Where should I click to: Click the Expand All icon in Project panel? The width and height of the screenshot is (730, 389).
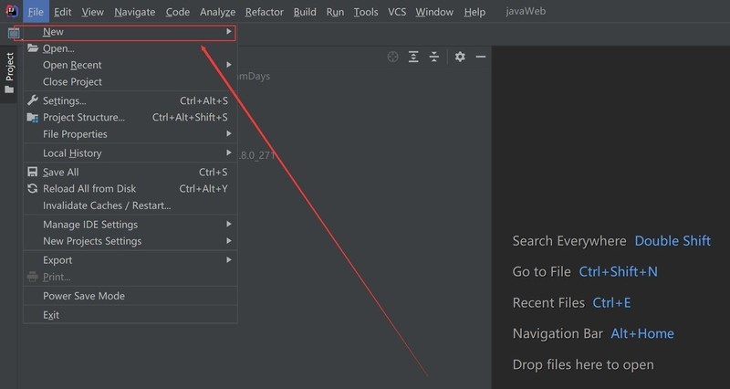pos(414,57)
